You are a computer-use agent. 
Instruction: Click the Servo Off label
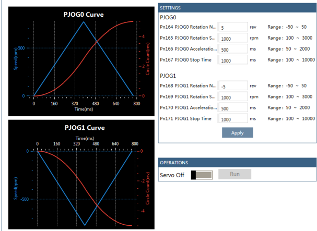pos(172,175)
